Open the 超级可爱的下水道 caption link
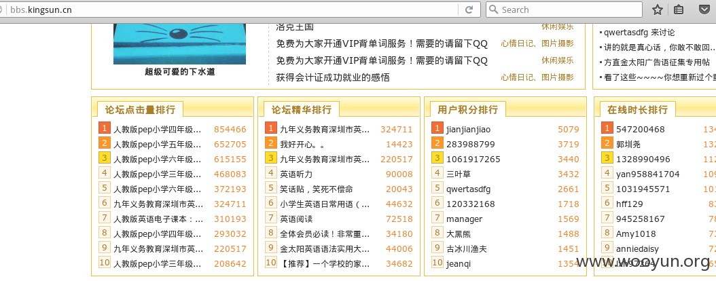The width and height of the screenshot is (716, 281). (179, 72)
